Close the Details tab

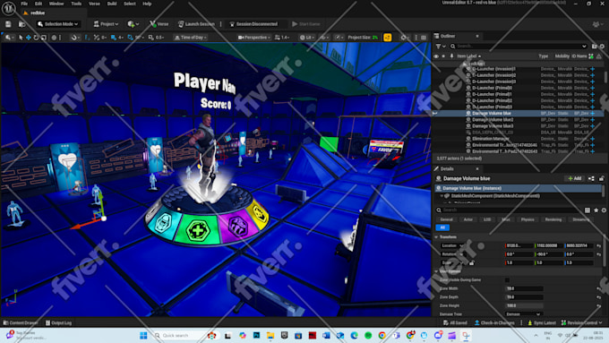click(x=477, y=169)
